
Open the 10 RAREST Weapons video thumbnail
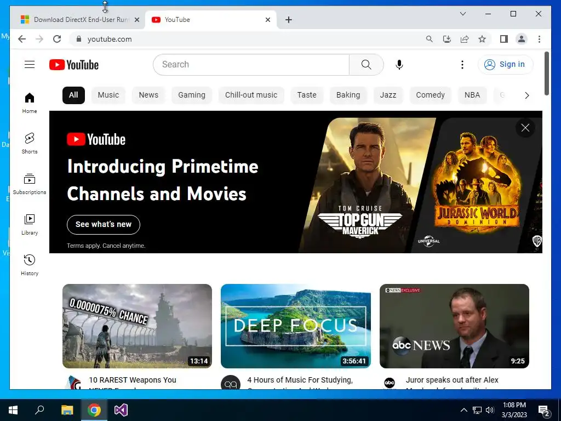tap(137, 326)
